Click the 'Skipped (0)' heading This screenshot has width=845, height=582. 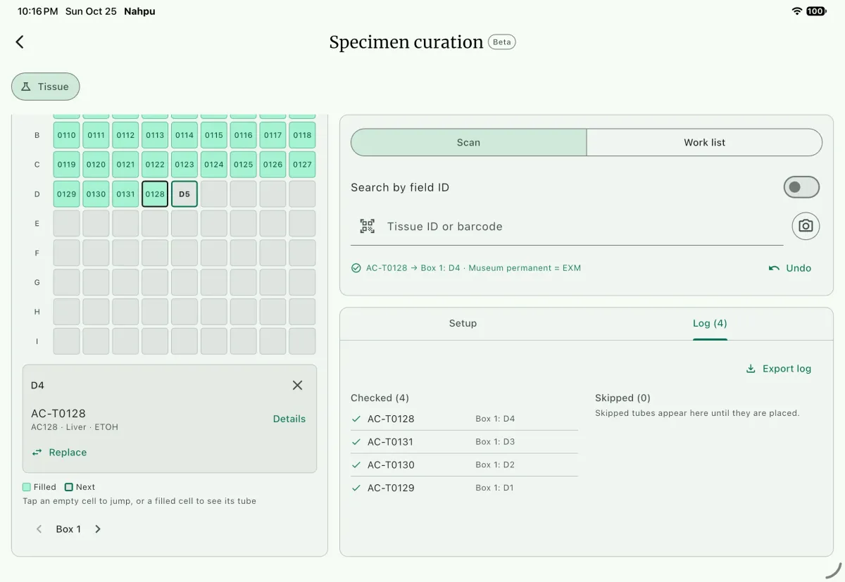pyautogui.click(x=622, y=398)
